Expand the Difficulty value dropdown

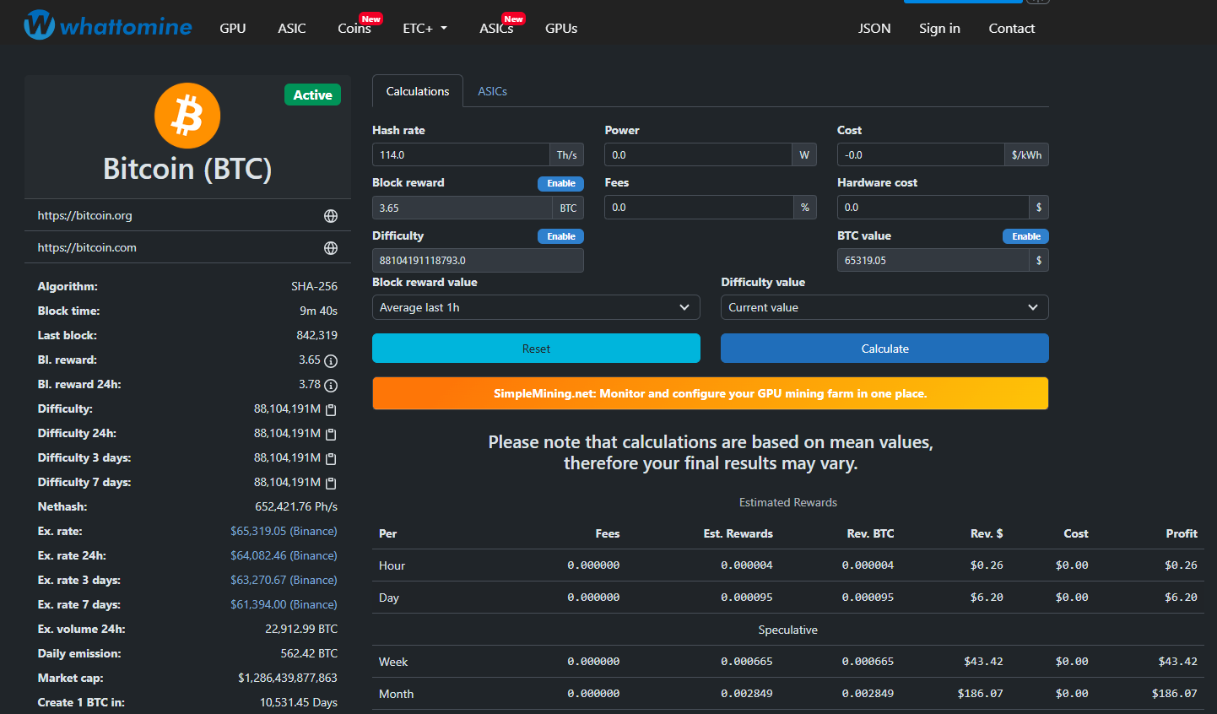click(x=884, y=308)
